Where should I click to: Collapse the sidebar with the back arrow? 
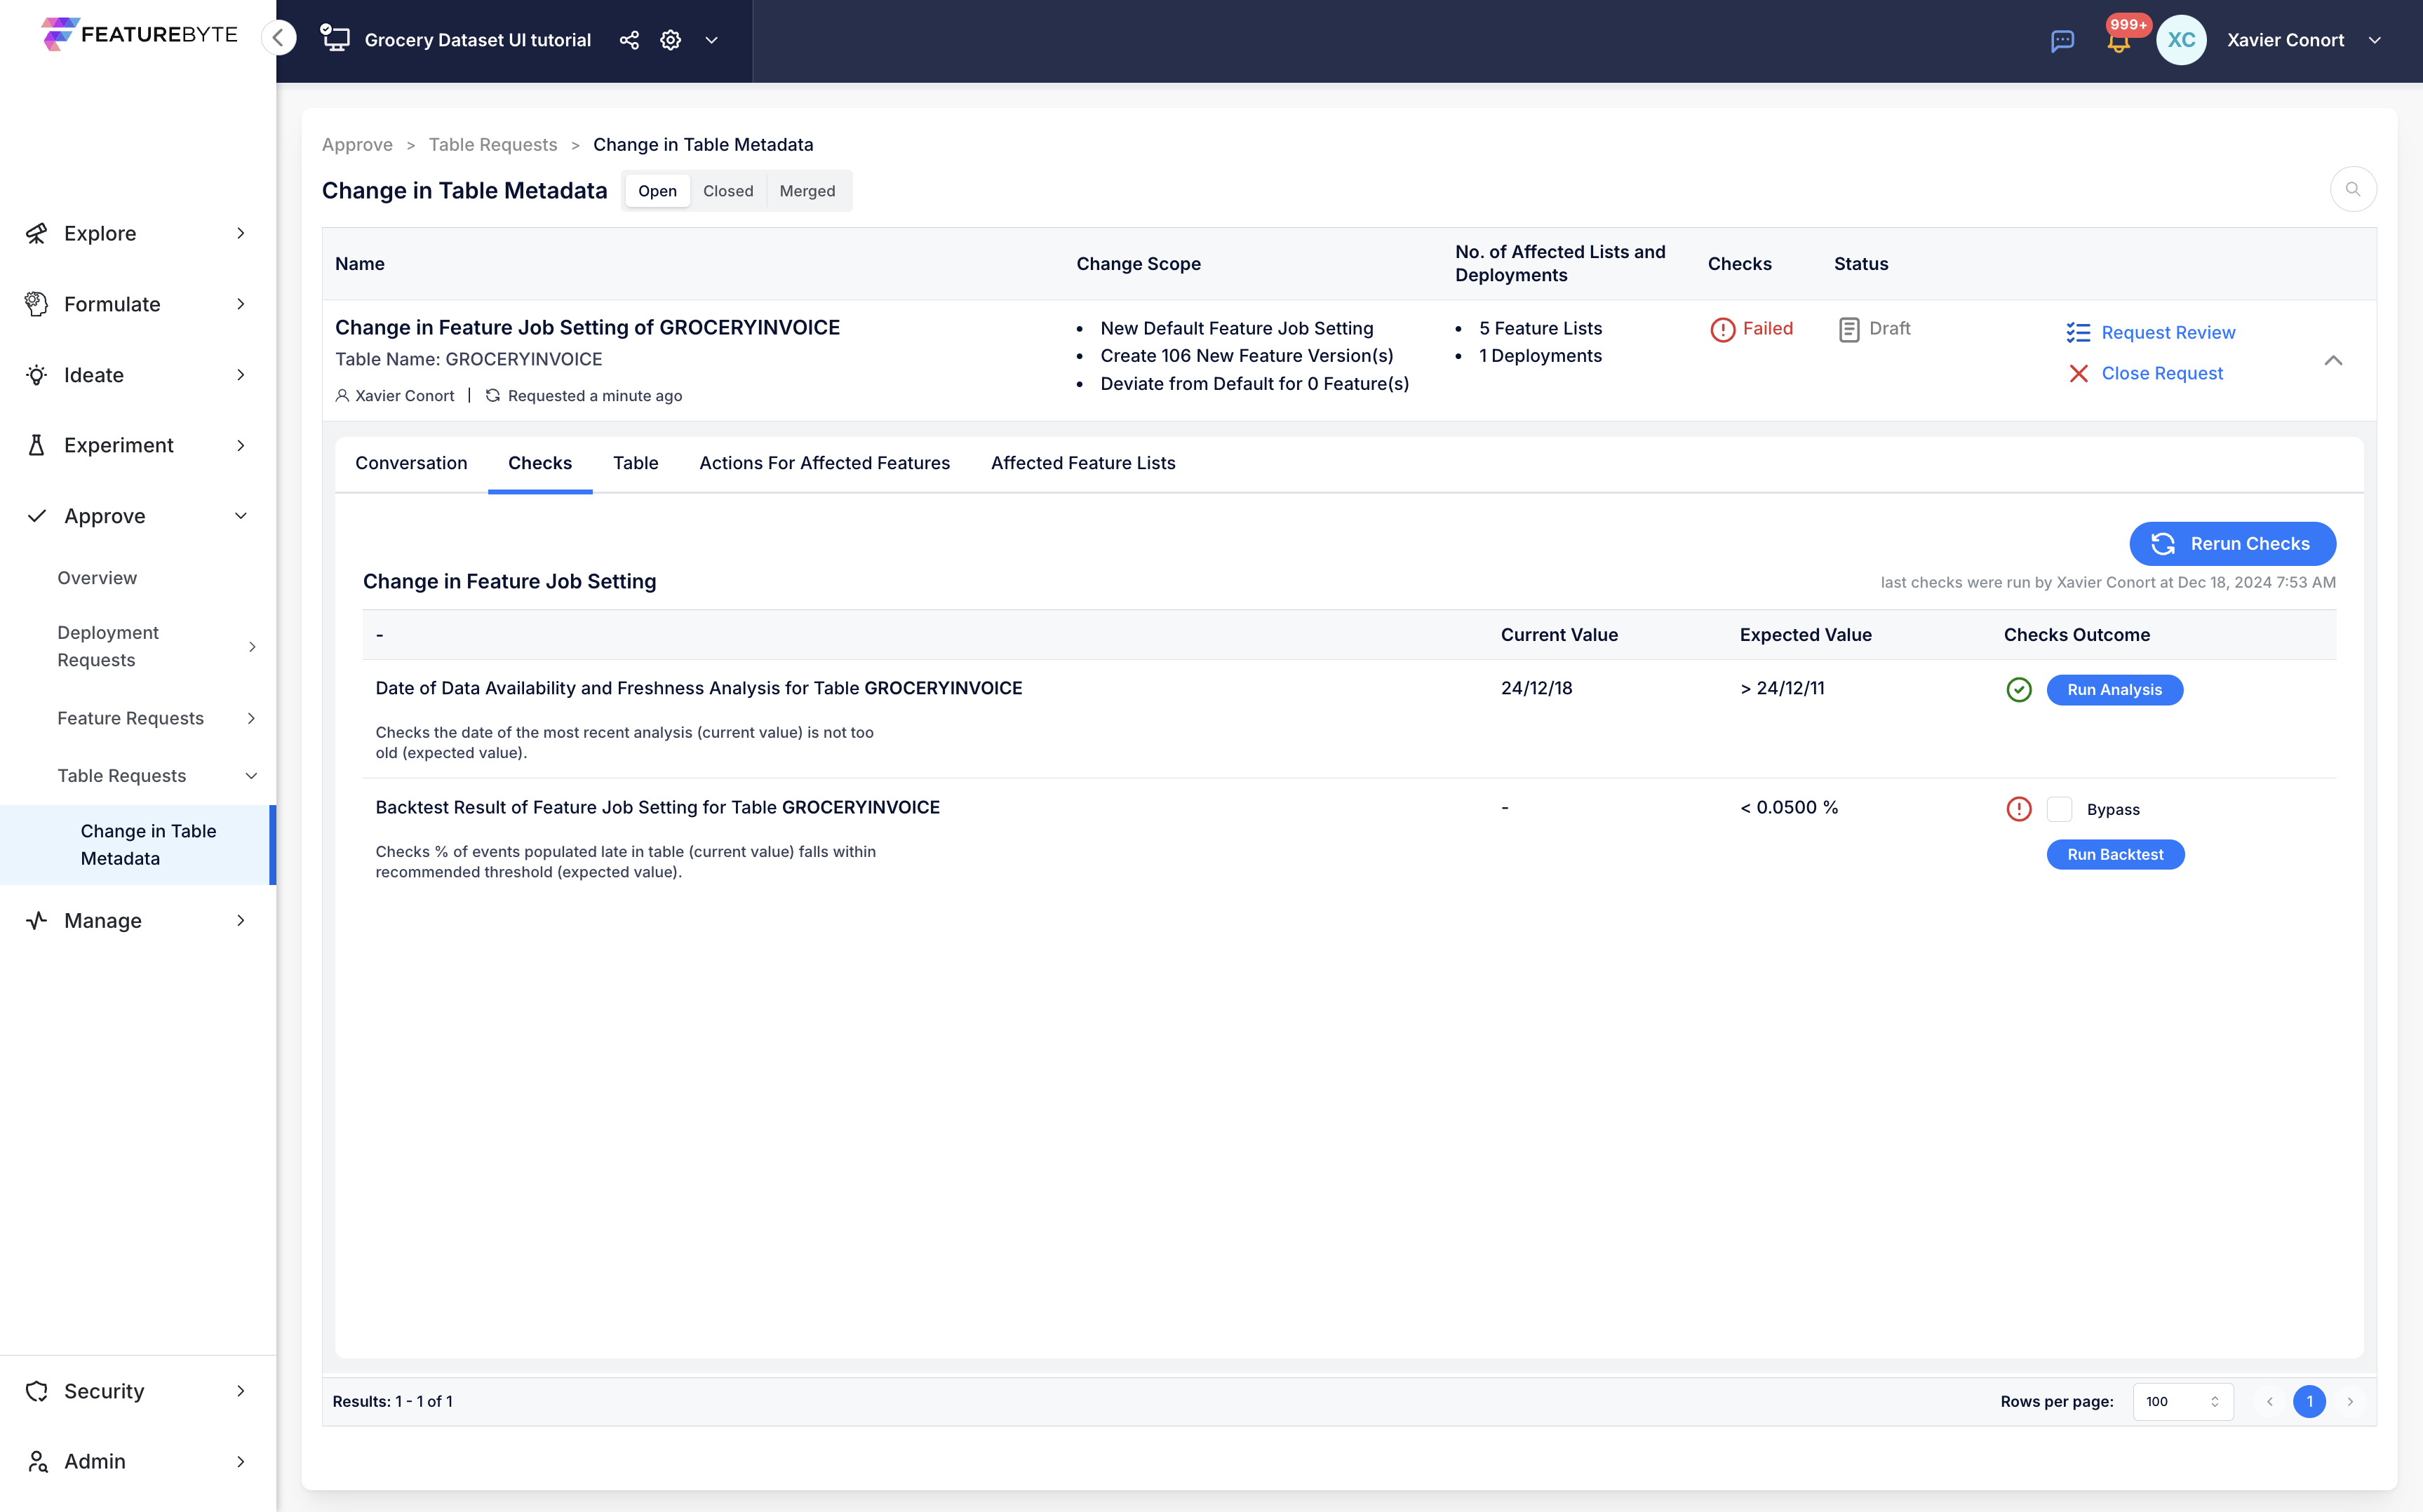(279, 39)
